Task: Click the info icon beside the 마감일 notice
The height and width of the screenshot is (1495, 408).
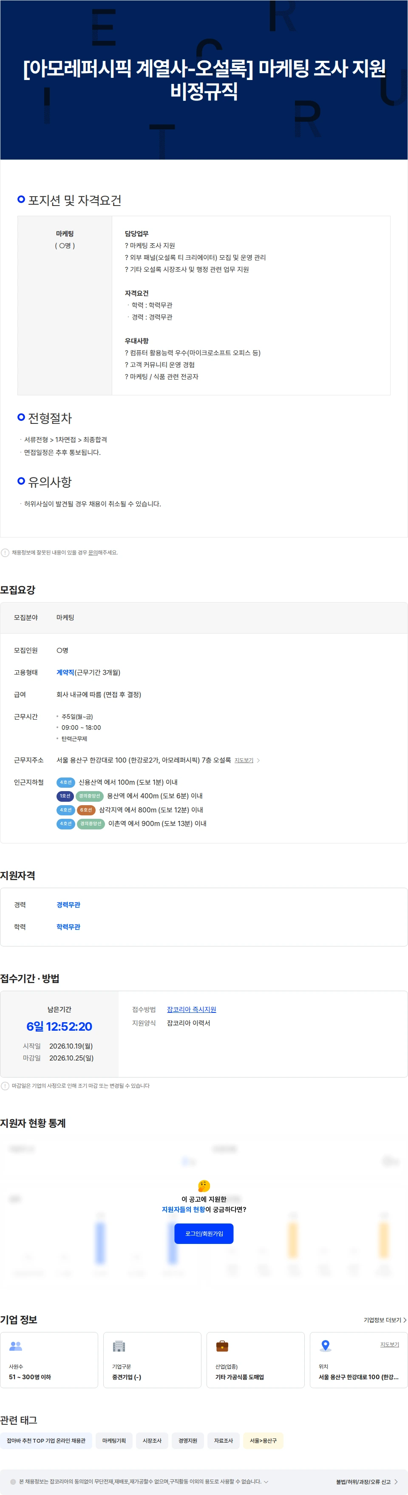Action: pyautogui.click(x=5, y=1086)
